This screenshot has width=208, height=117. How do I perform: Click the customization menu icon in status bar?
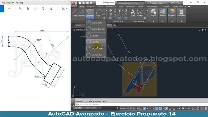coord(206,109)
